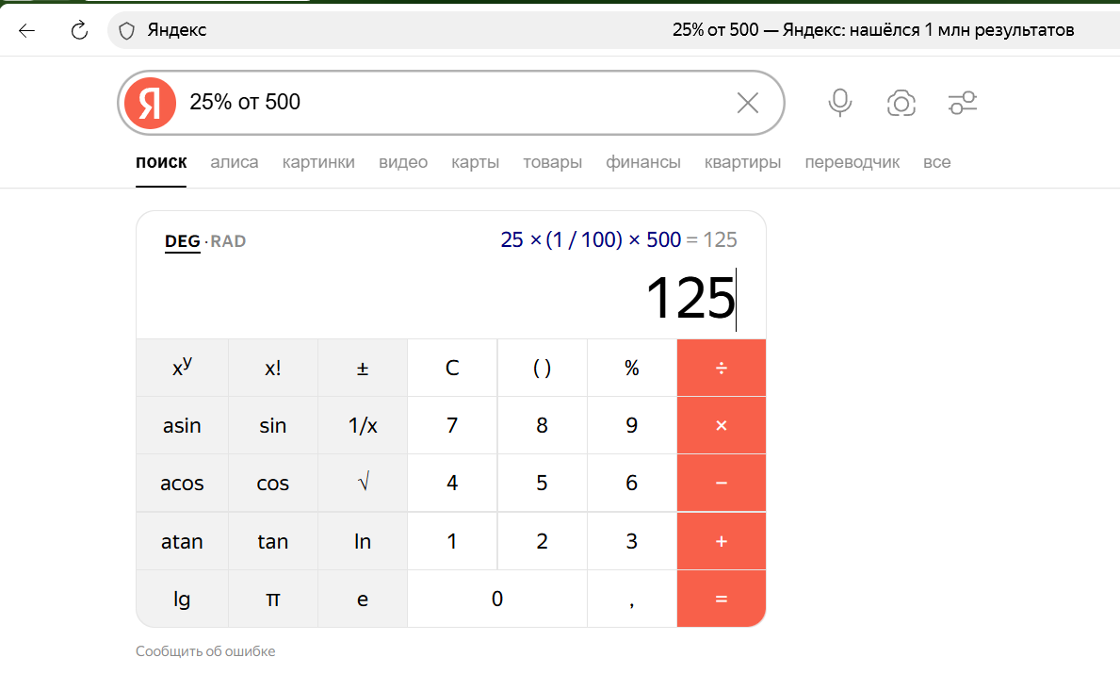The width and height of the screenshot is (1120, 690).
Task: Switch to the картинки tab
Action: tap(318, 162)
